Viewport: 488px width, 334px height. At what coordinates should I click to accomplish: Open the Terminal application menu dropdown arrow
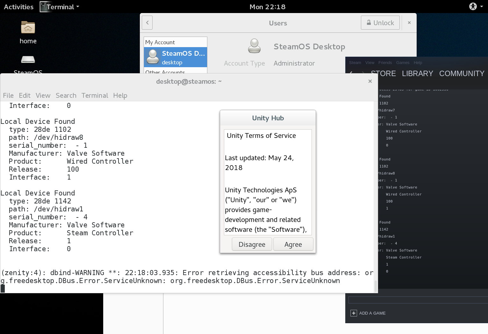click(x=78, y=7)
